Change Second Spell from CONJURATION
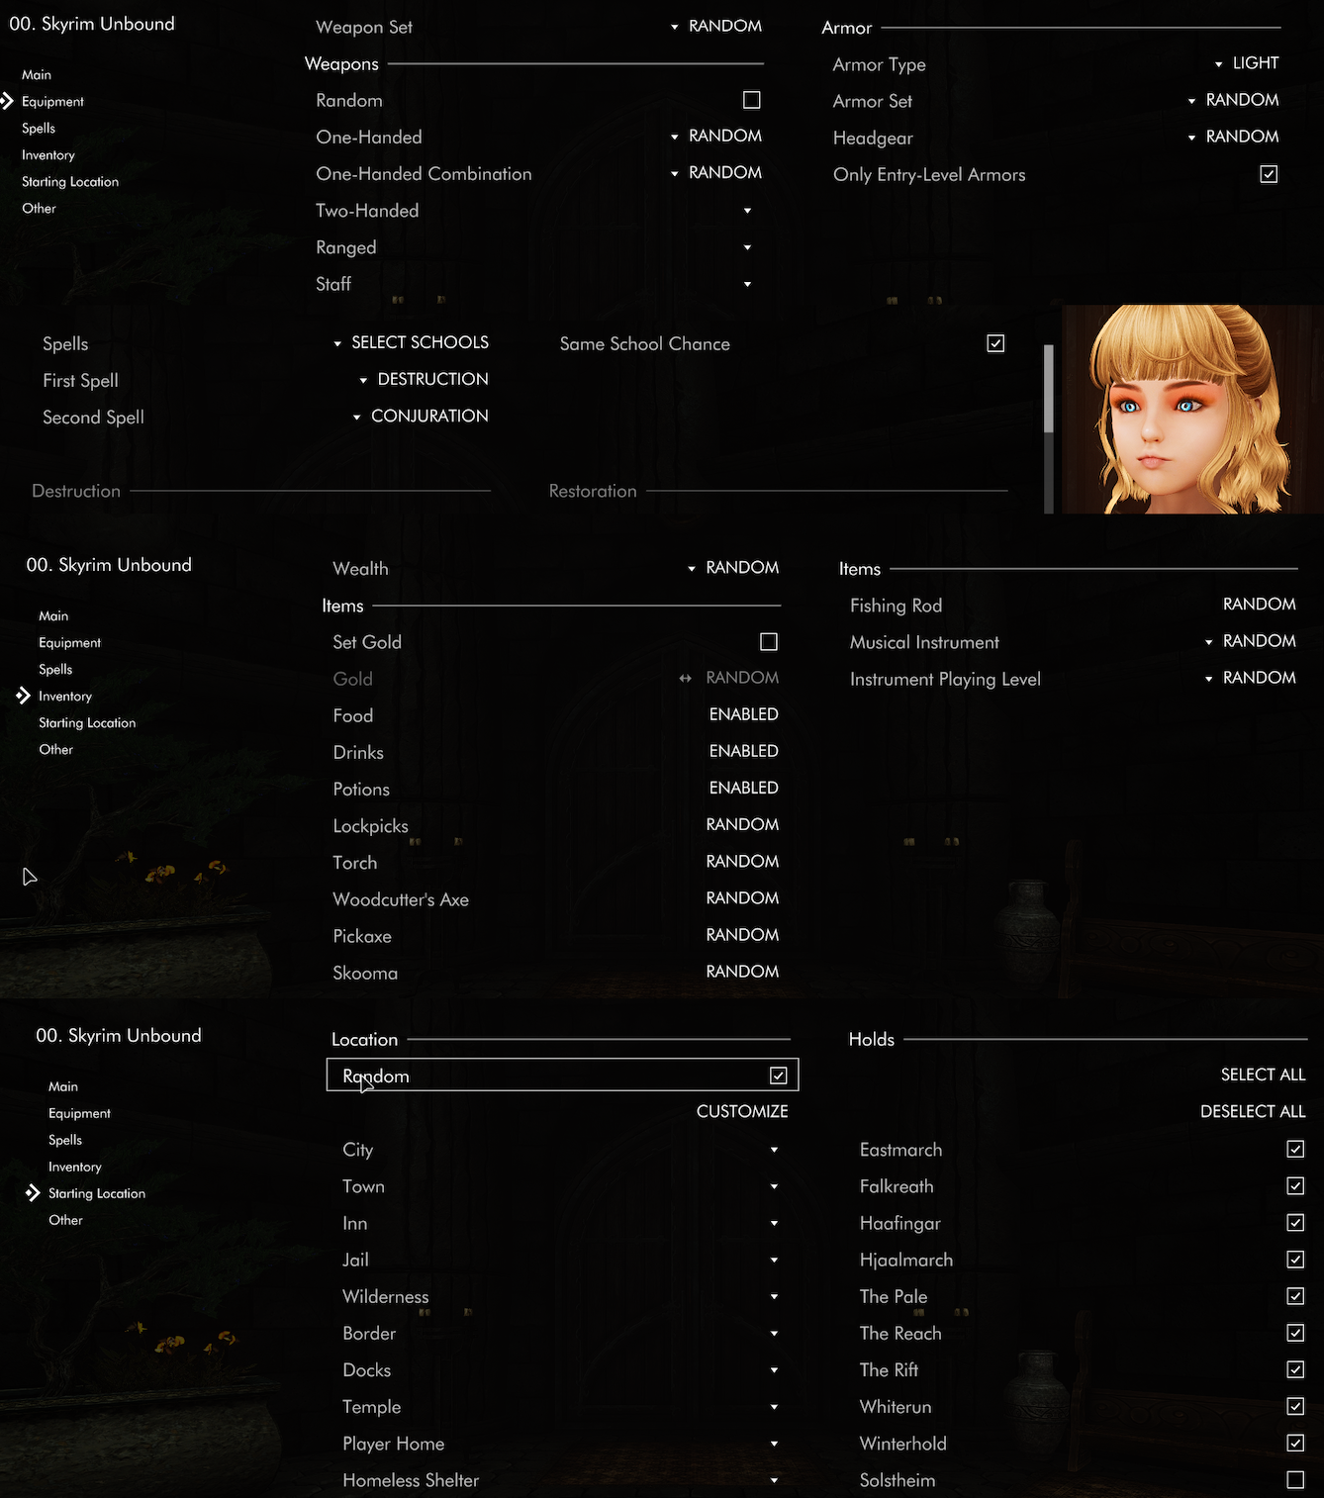1324x1498 pixels. 421,416
